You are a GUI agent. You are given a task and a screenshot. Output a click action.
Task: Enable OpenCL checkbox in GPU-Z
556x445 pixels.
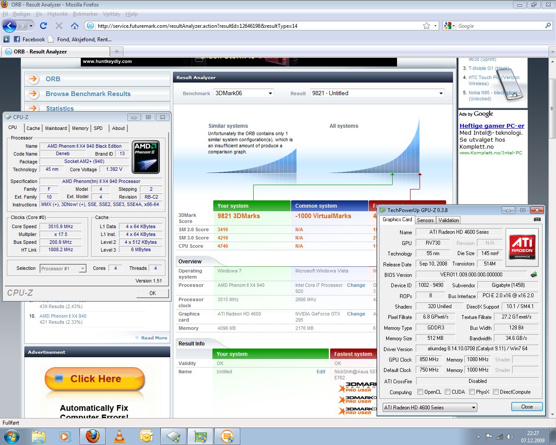click(420, 392)
